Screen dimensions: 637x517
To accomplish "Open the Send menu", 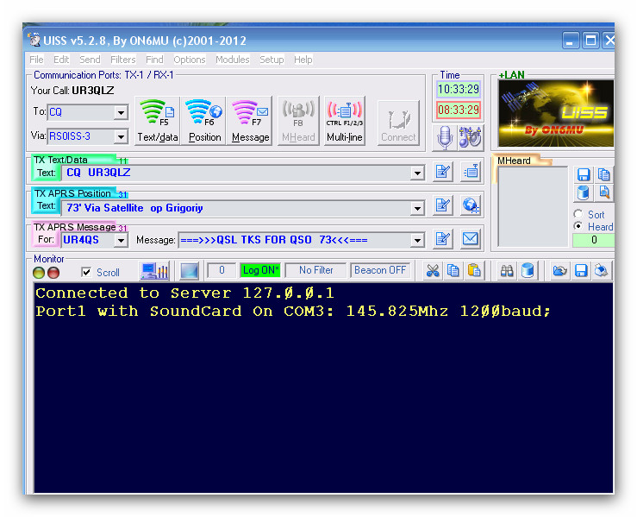I will (x=90, y=60).
